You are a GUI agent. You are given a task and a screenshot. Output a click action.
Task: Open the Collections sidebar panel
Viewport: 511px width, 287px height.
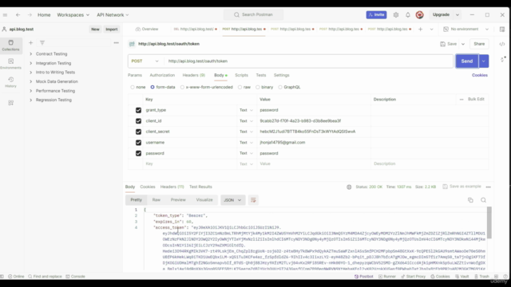10,45
